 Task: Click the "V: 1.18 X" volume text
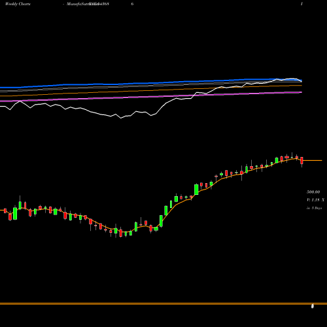pos(315,200)
